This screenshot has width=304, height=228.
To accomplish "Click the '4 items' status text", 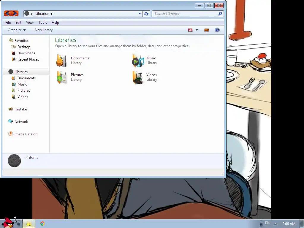I will (x=32, y=157).
